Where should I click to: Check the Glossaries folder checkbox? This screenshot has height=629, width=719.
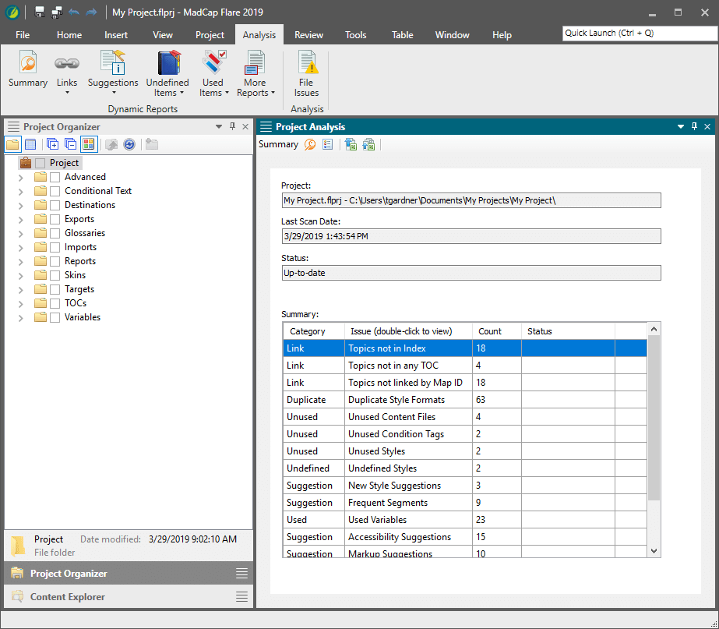click(x=55, y=234)
